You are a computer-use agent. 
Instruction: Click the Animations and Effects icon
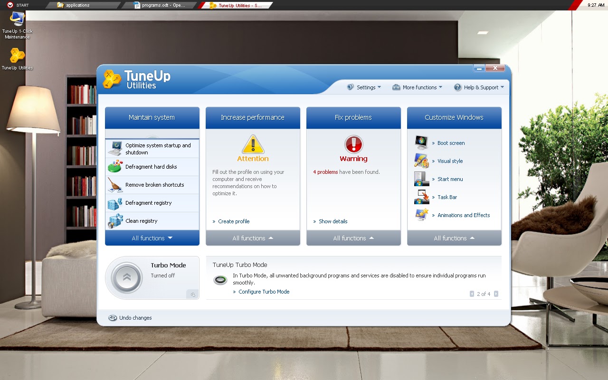coord(421,215)
